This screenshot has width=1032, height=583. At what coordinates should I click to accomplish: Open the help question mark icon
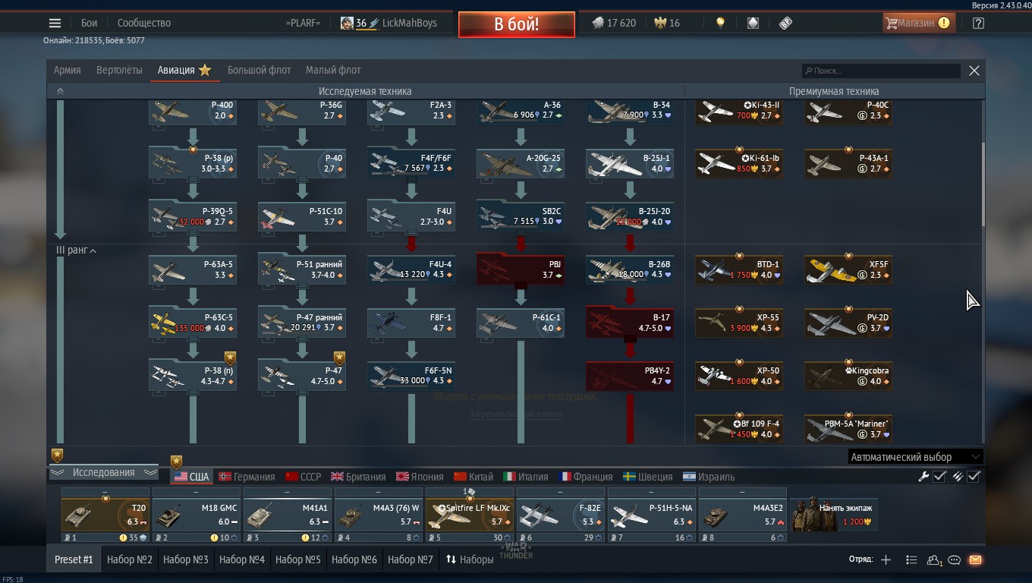click(978, 23)
